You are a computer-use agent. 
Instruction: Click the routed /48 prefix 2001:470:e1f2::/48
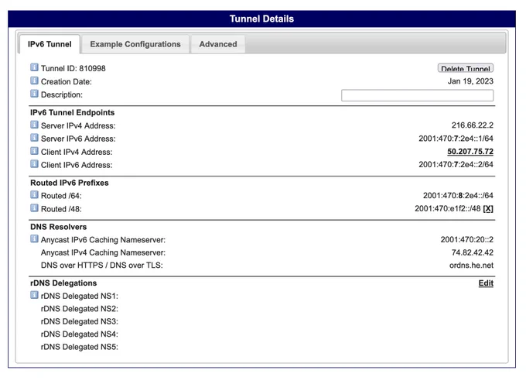pos(448,208)
